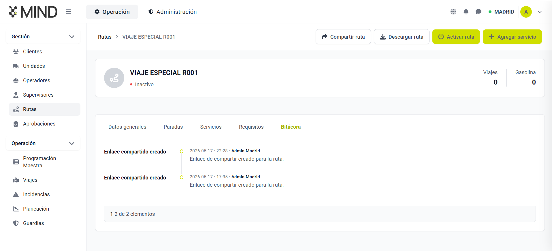Viewport: 552px width, 251px height.
Task: Click the 2026-05-17 22:28 timestamp
Action: coord(209,151)
